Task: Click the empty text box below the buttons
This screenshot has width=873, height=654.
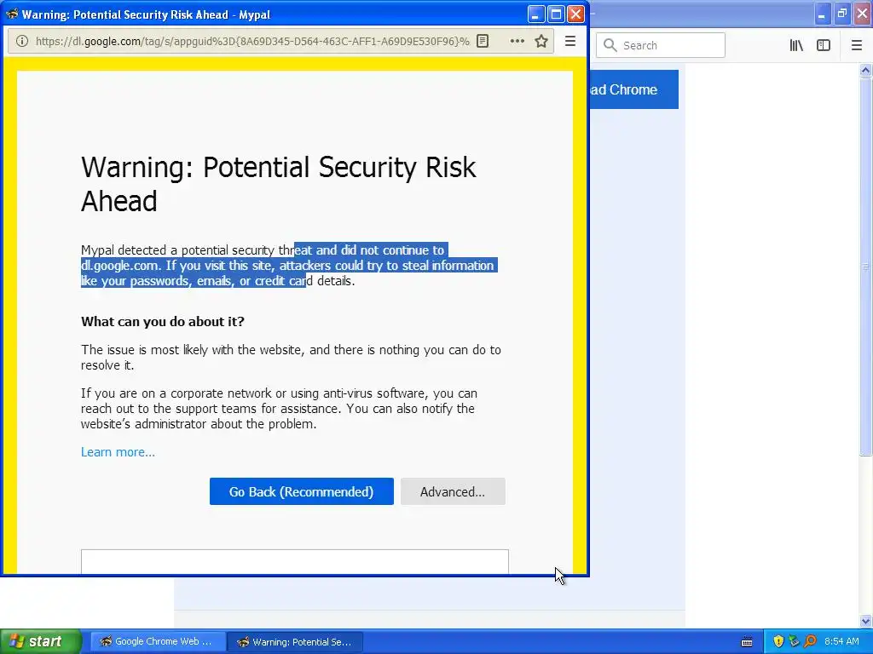Action: point(294,562)
